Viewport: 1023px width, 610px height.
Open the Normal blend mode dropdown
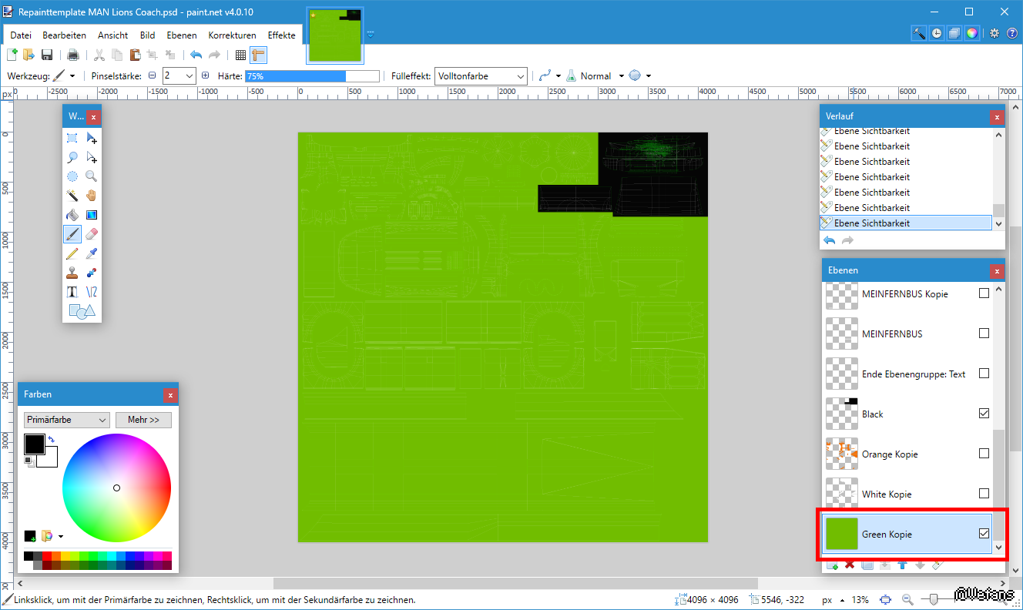(601, 76)
